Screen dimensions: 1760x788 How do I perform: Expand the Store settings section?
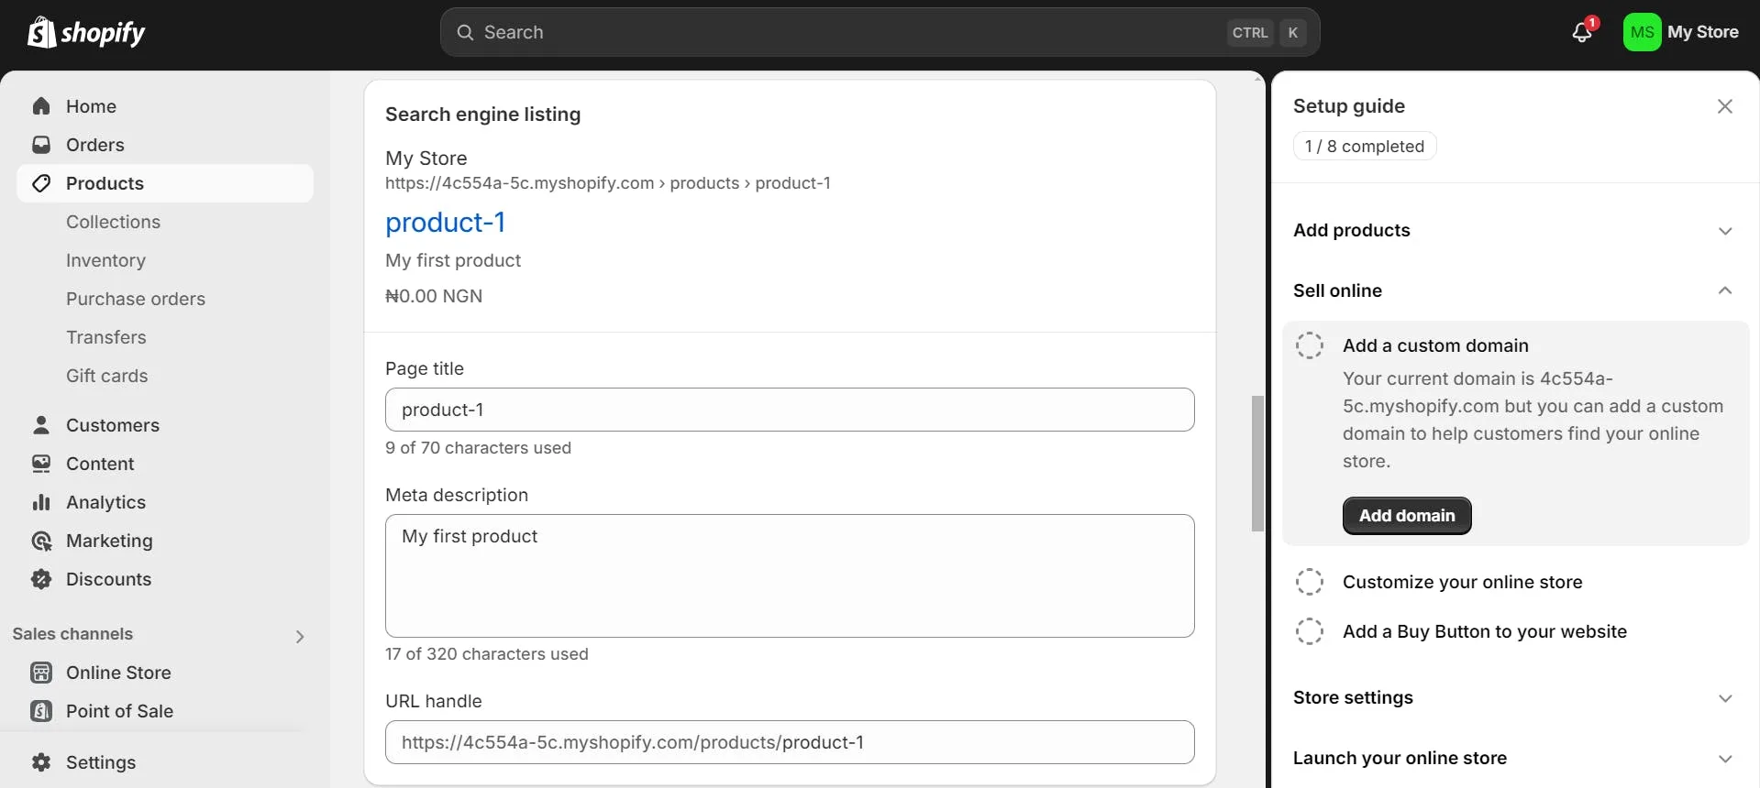[x=1724, y=698]
